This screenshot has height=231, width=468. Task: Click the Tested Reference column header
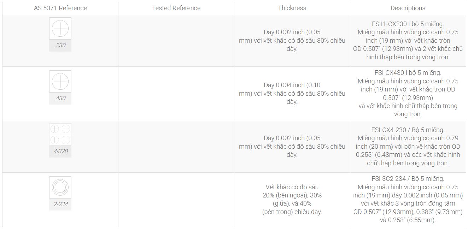[x=176, y=8]
